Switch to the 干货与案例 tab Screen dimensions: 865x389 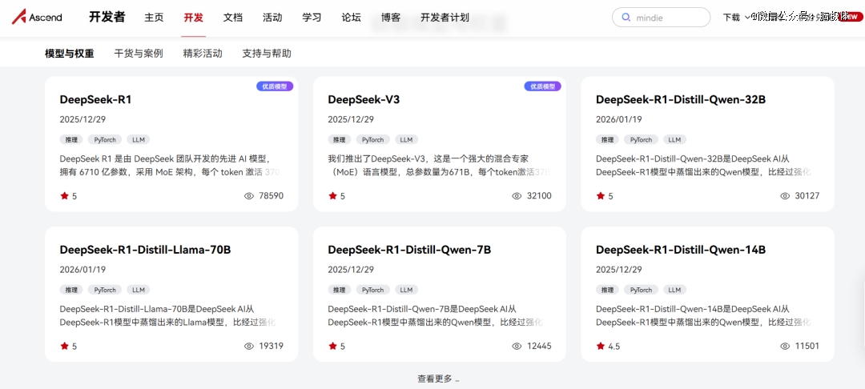coord(139,54)
